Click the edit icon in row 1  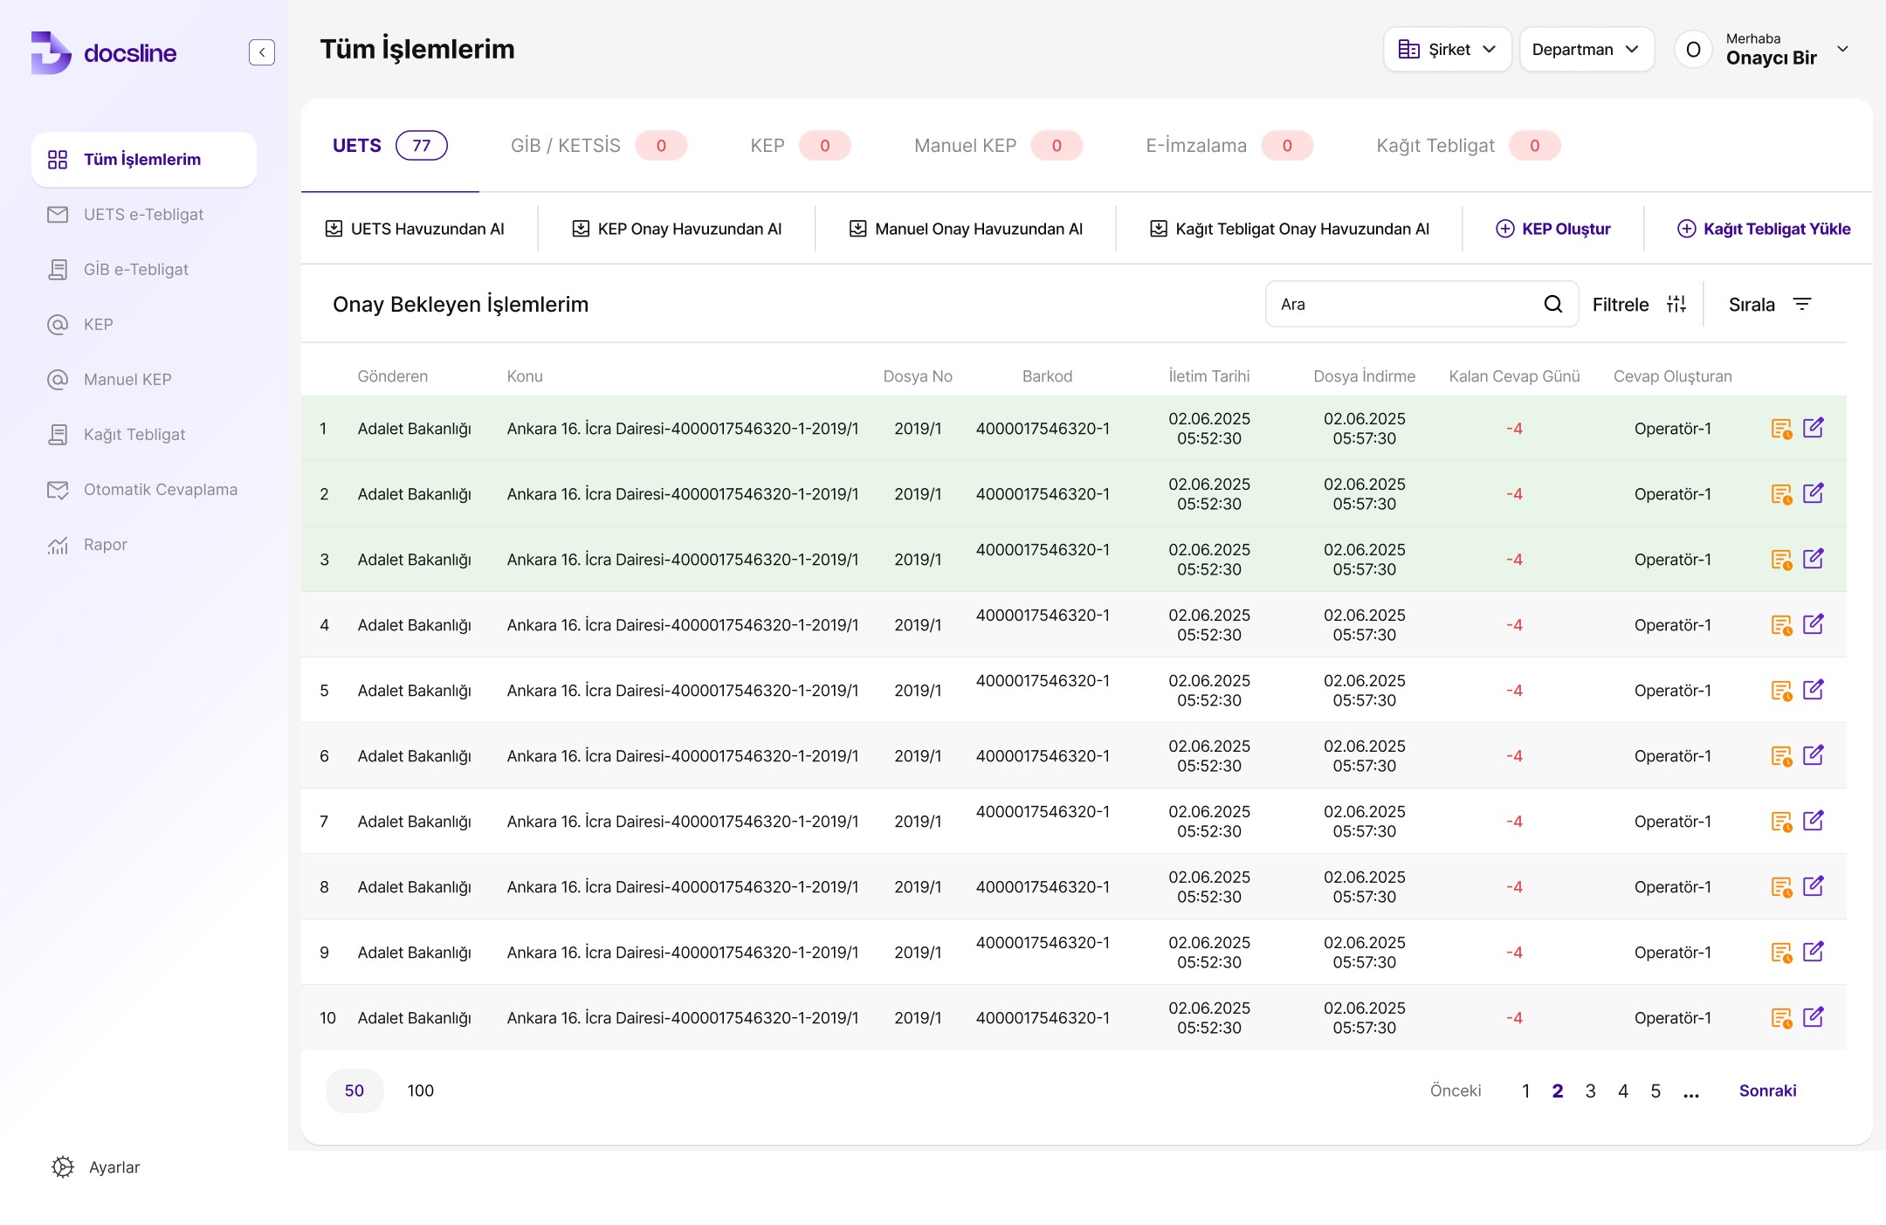pos(1814,428)
